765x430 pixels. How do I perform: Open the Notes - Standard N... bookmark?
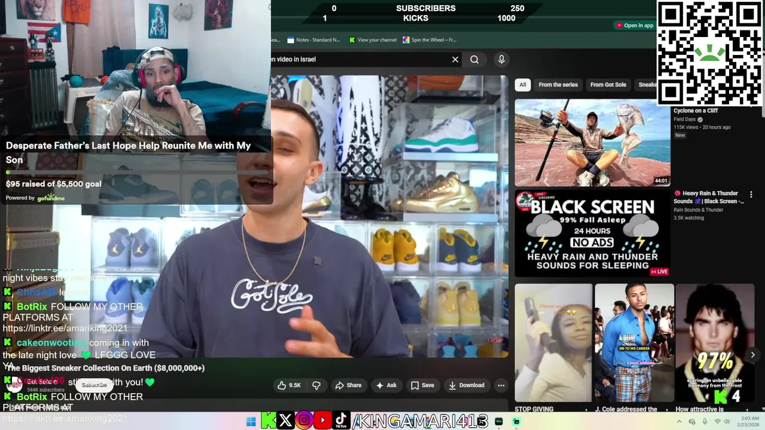tap(313, 40)
